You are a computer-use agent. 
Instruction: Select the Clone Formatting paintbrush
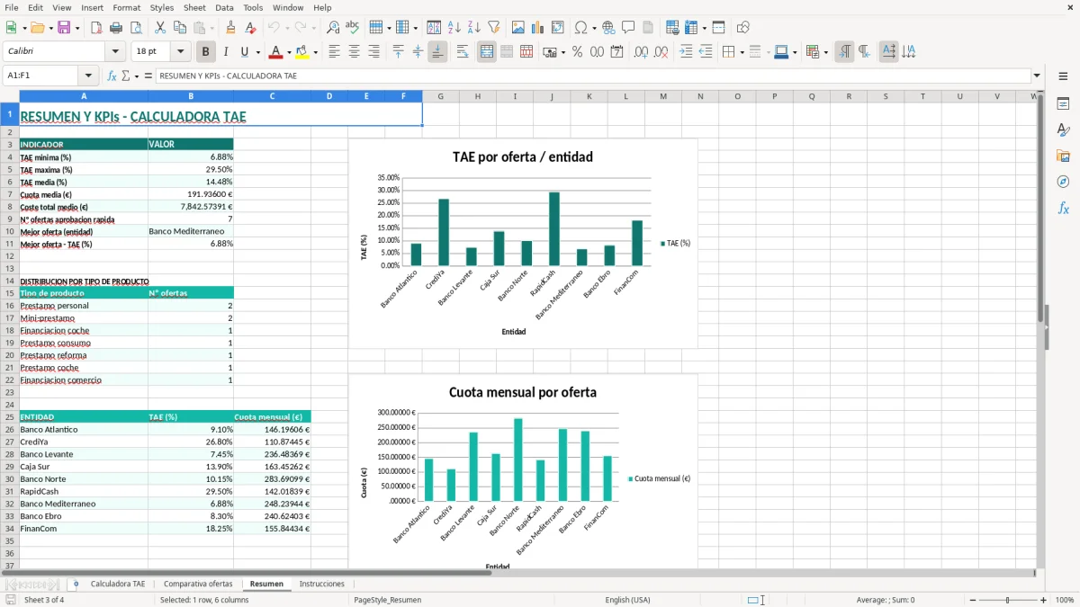(230, 28)
